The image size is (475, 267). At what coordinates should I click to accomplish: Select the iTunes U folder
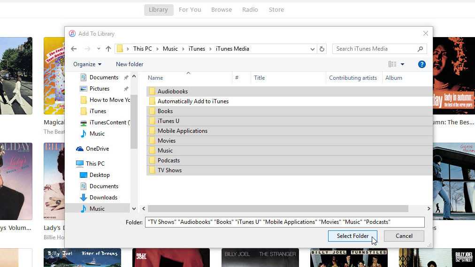289,121
